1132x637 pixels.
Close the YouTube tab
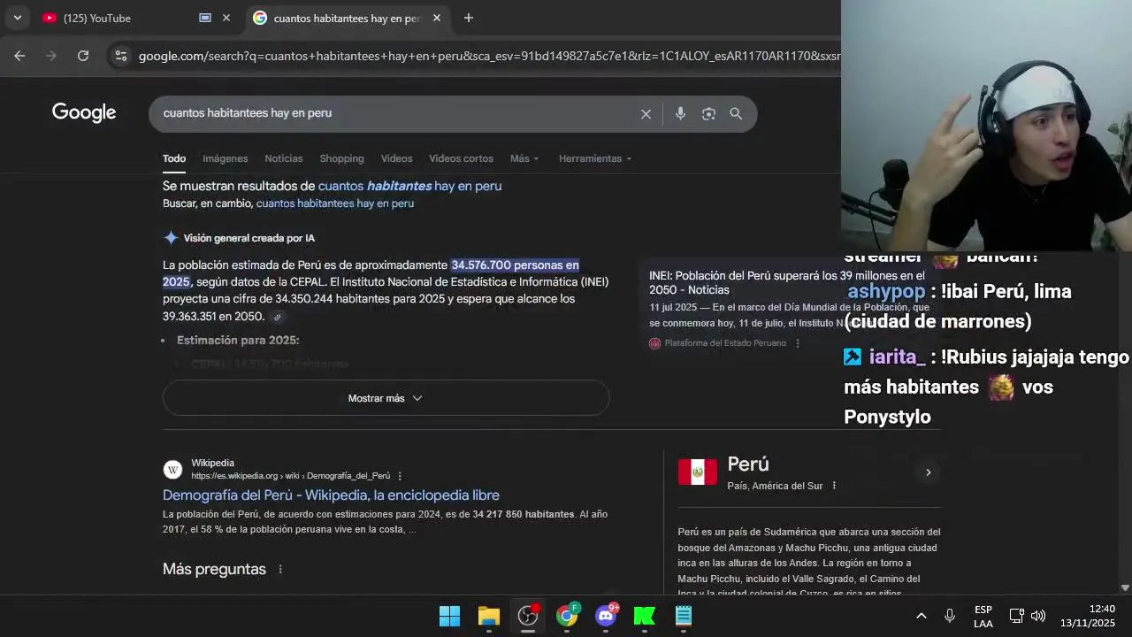click(226, 18)
